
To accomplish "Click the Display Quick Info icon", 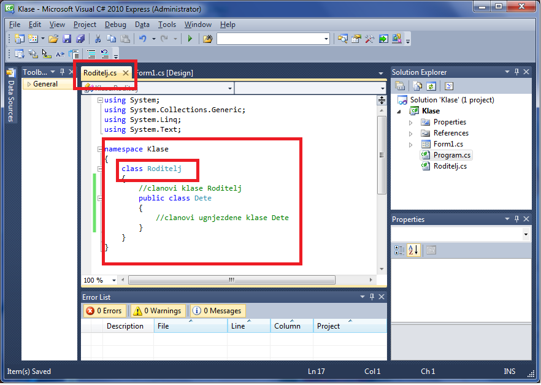I will click(x=47, y=54).
